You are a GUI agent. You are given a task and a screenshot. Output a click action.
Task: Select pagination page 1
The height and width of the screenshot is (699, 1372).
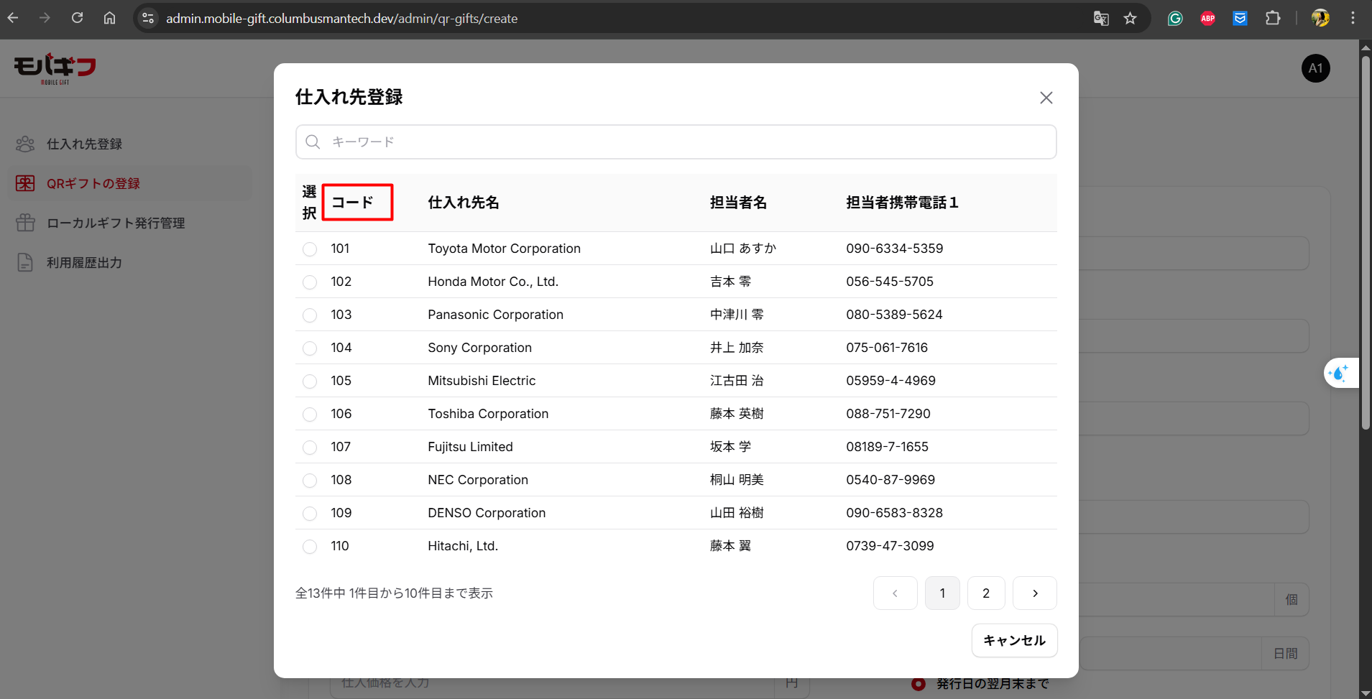coord(942,593)
